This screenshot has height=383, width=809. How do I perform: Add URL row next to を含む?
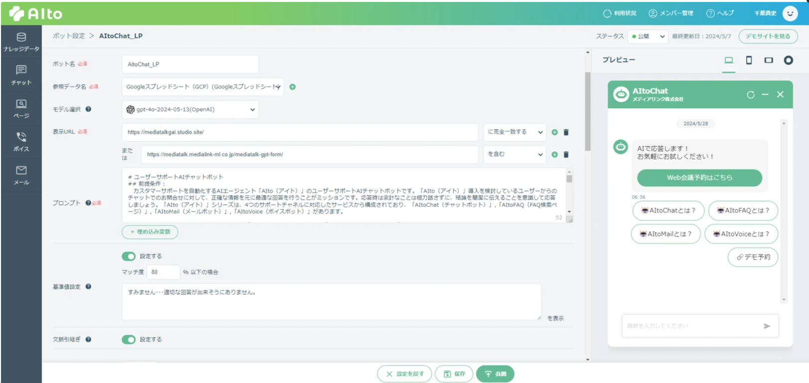555,155
